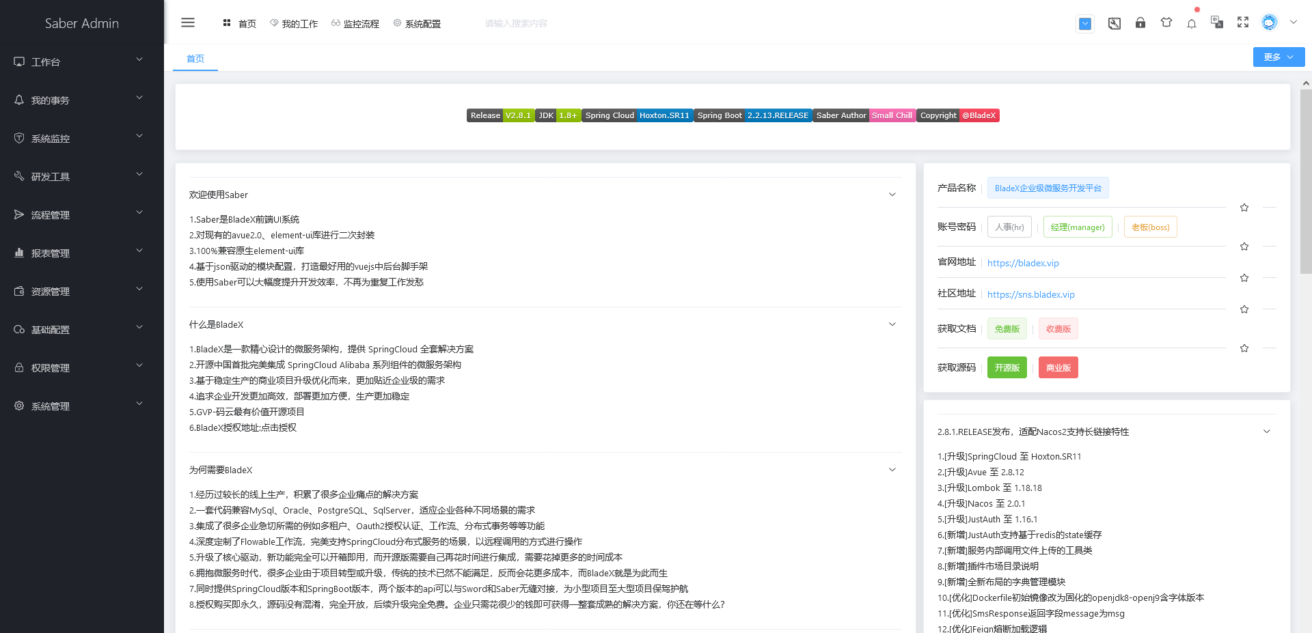This screenshot has height=633, width=1312.
Task: Click the page vertical scrollbar thumb
Action: [x=1306, y=181]
